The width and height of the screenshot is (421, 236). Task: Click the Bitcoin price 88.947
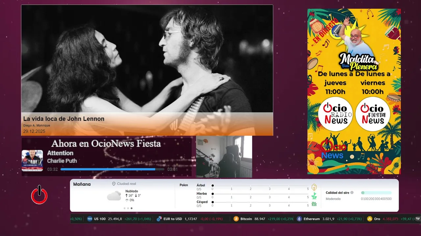click(260, 219)
